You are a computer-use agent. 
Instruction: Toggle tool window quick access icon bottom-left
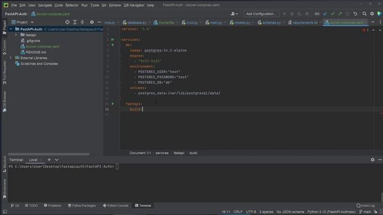pos(5,212)
